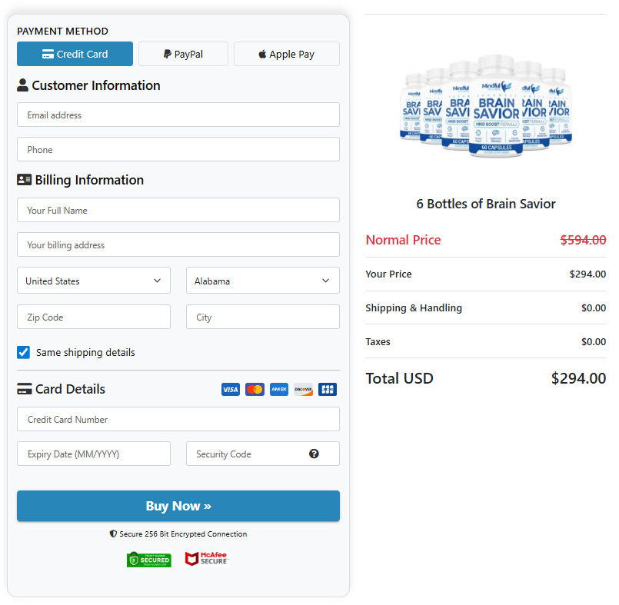Image resolution: width=619 pixels, height=605 pixels.
Task: Click the ID card icon beside Billing Information
Action: pyautogui.click(x=24, y=180)
